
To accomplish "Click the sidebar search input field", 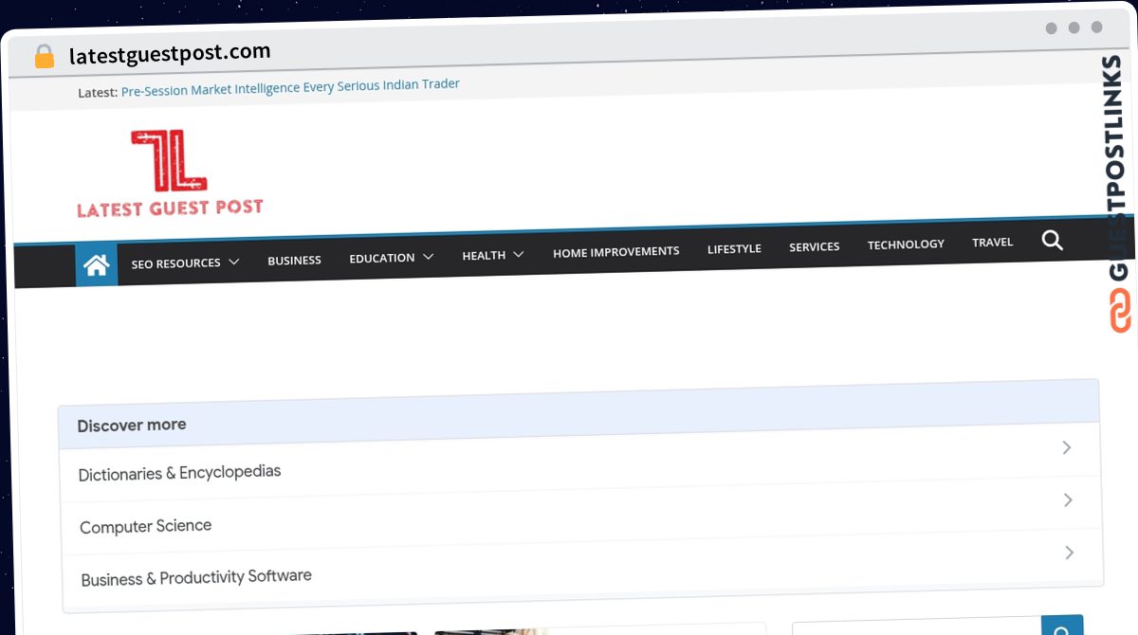I will pos(917,627).
